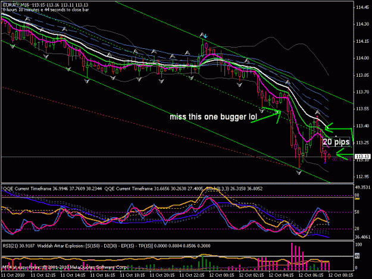Click the '12 Oct 04:15' time axis label

[281, 275]
